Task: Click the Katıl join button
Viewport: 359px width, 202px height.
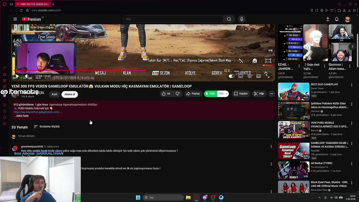Action: [x=54, y=94]
